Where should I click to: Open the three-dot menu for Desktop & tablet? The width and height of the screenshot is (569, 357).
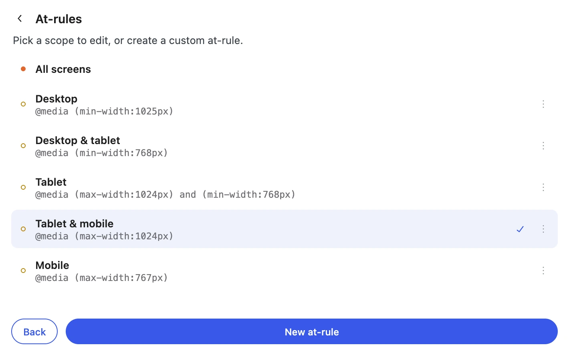pos(543,146)
